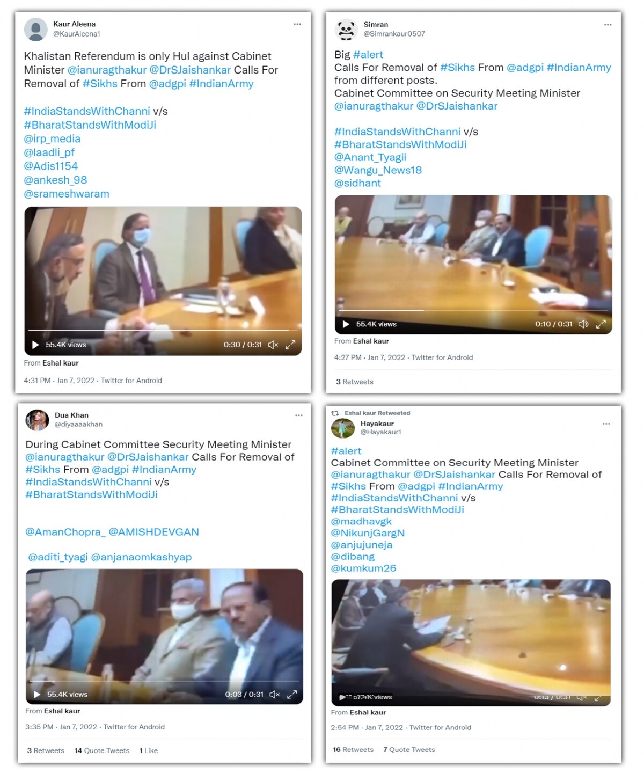
Task: Maximize Dua Khan's video with fullscreen icon
Action: [x=292, y=695]
